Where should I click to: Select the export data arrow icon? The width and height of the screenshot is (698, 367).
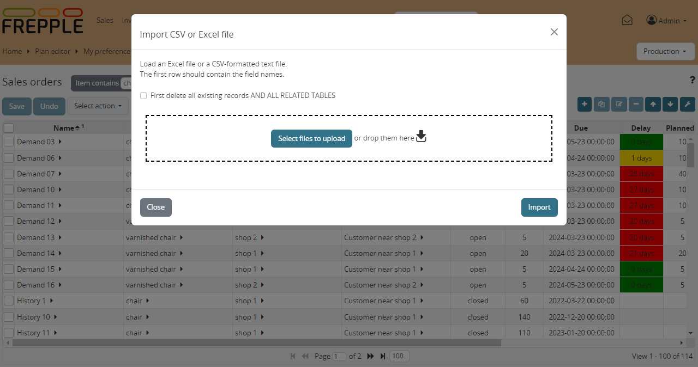tap(669, 104)
